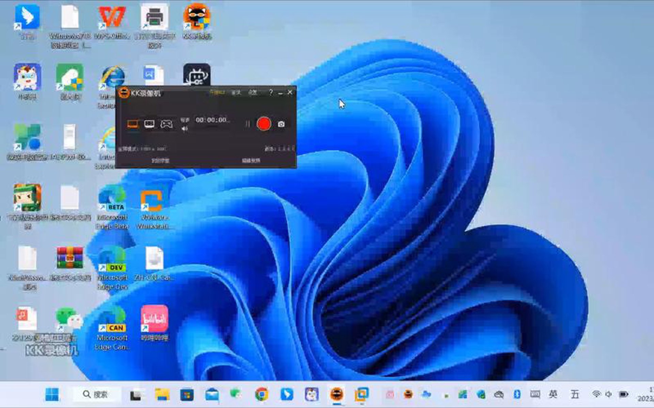Toggle the speaker sound icon
Viewport: 654px width, 408px height.
185,129
